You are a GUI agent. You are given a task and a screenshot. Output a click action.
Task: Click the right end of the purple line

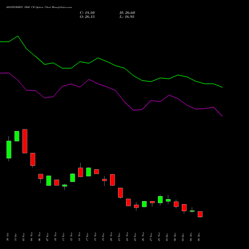pyautogui.click(x=222, y=116)
